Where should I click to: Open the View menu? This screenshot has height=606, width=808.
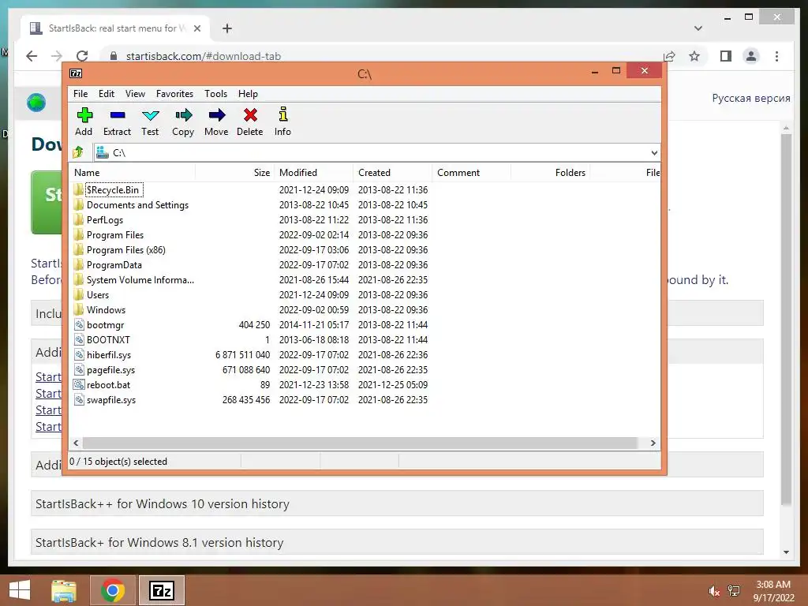click(135, 94)
